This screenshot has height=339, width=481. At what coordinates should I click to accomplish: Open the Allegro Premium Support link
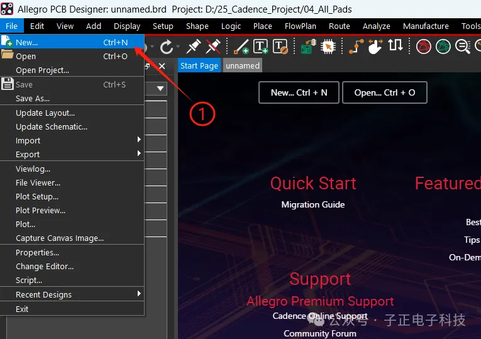[x=320, y=301]
